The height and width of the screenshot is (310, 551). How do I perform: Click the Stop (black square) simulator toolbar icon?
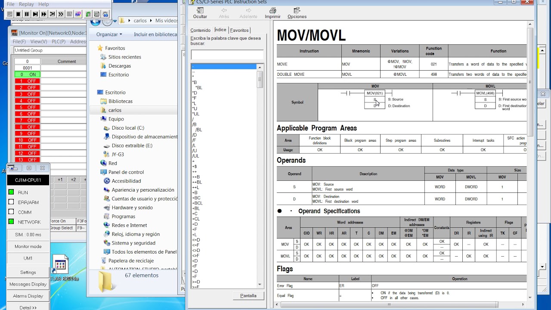pyautogui.click(x=18, y=14)
